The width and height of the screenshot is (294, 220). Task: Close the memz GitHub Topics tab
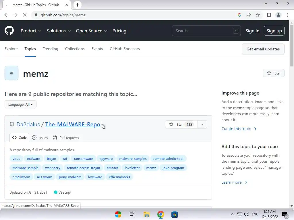(66, 5)
